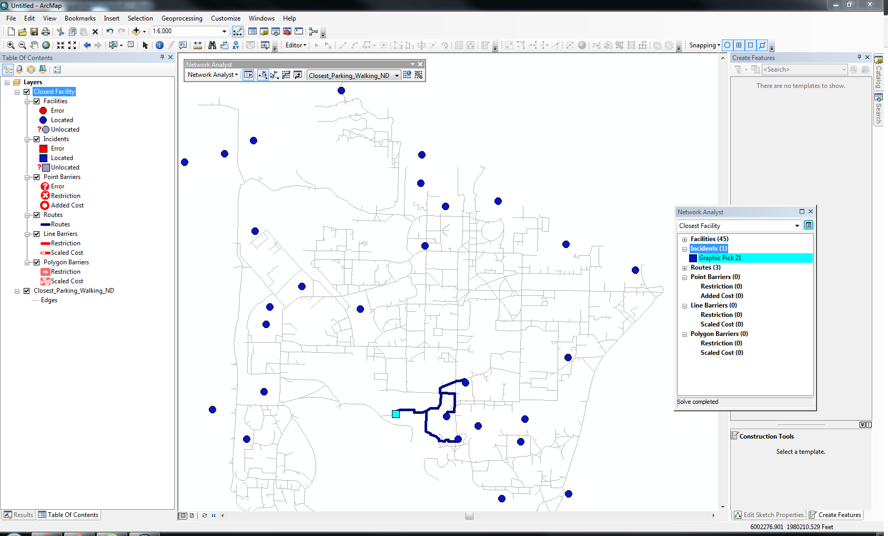Save the map with the Save icon
This screenshot has height=536, width=888.
[34, 32]
